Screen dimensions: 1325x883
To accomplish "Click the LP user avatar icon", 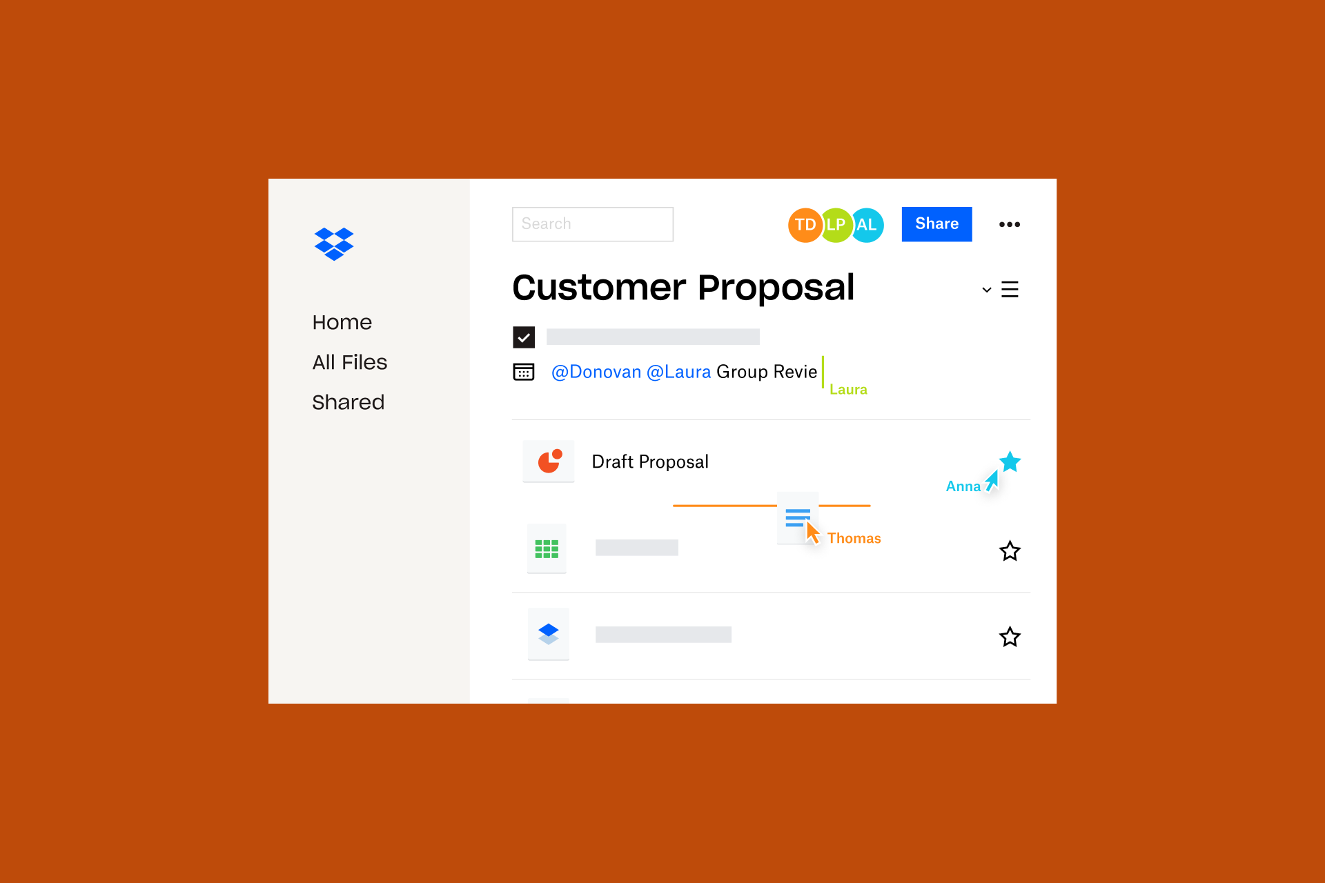I will (x=837, y=225).
